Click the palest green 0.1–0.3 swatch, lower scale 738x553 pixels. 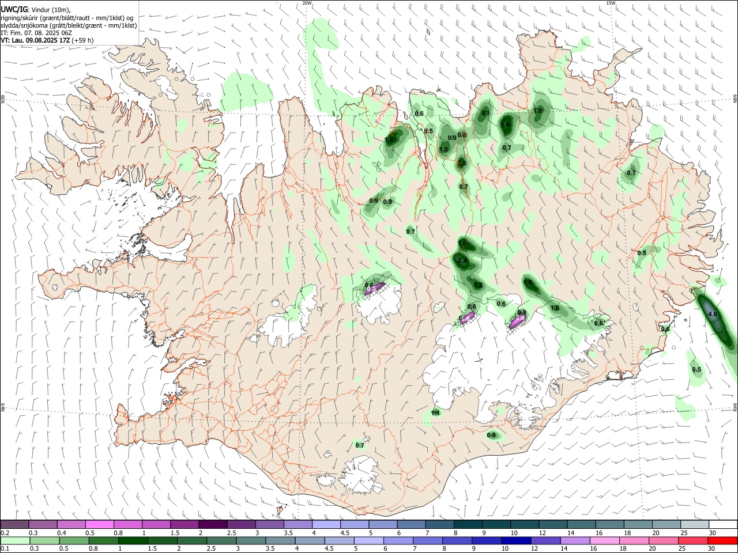coord(15,541)
